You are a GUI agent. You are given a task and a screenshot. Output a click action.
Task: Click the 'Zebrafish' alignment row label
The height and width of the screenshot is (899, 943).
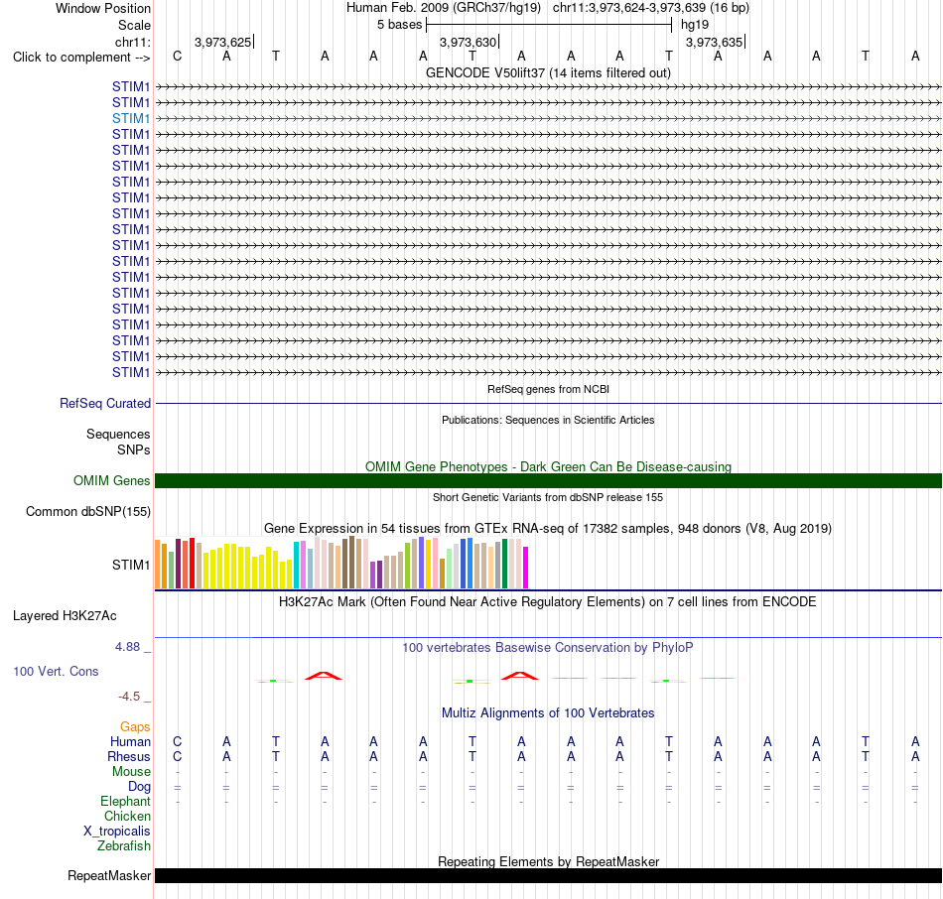(x=124, y=846)
